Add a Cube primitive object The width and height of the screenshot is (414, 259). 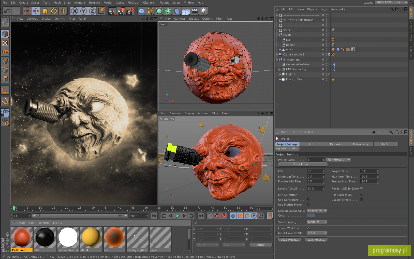coord(142,11)
